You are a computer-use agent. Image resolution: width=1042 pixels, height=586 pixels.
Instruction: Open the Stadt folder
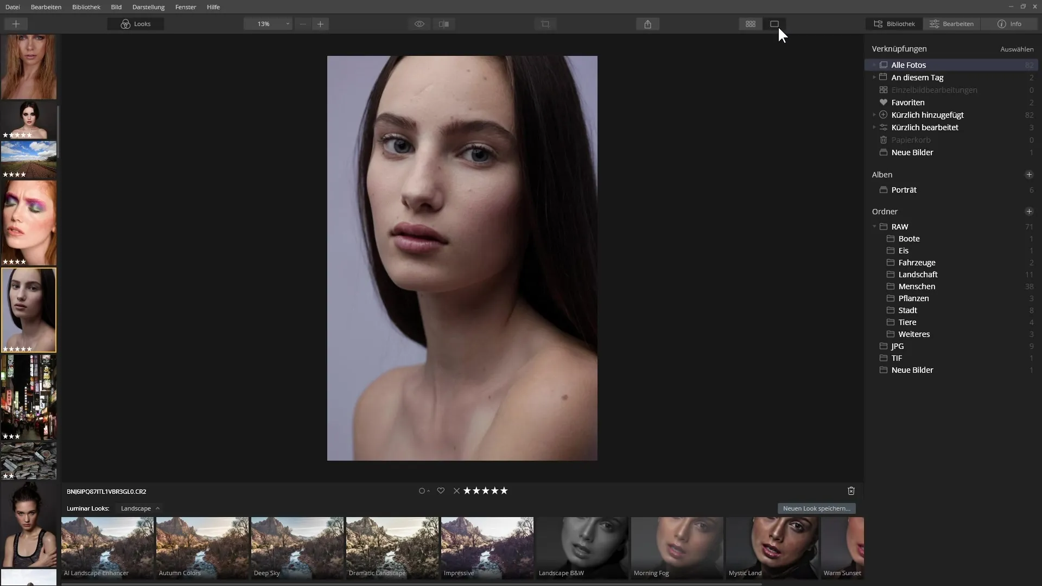[951, 310]
